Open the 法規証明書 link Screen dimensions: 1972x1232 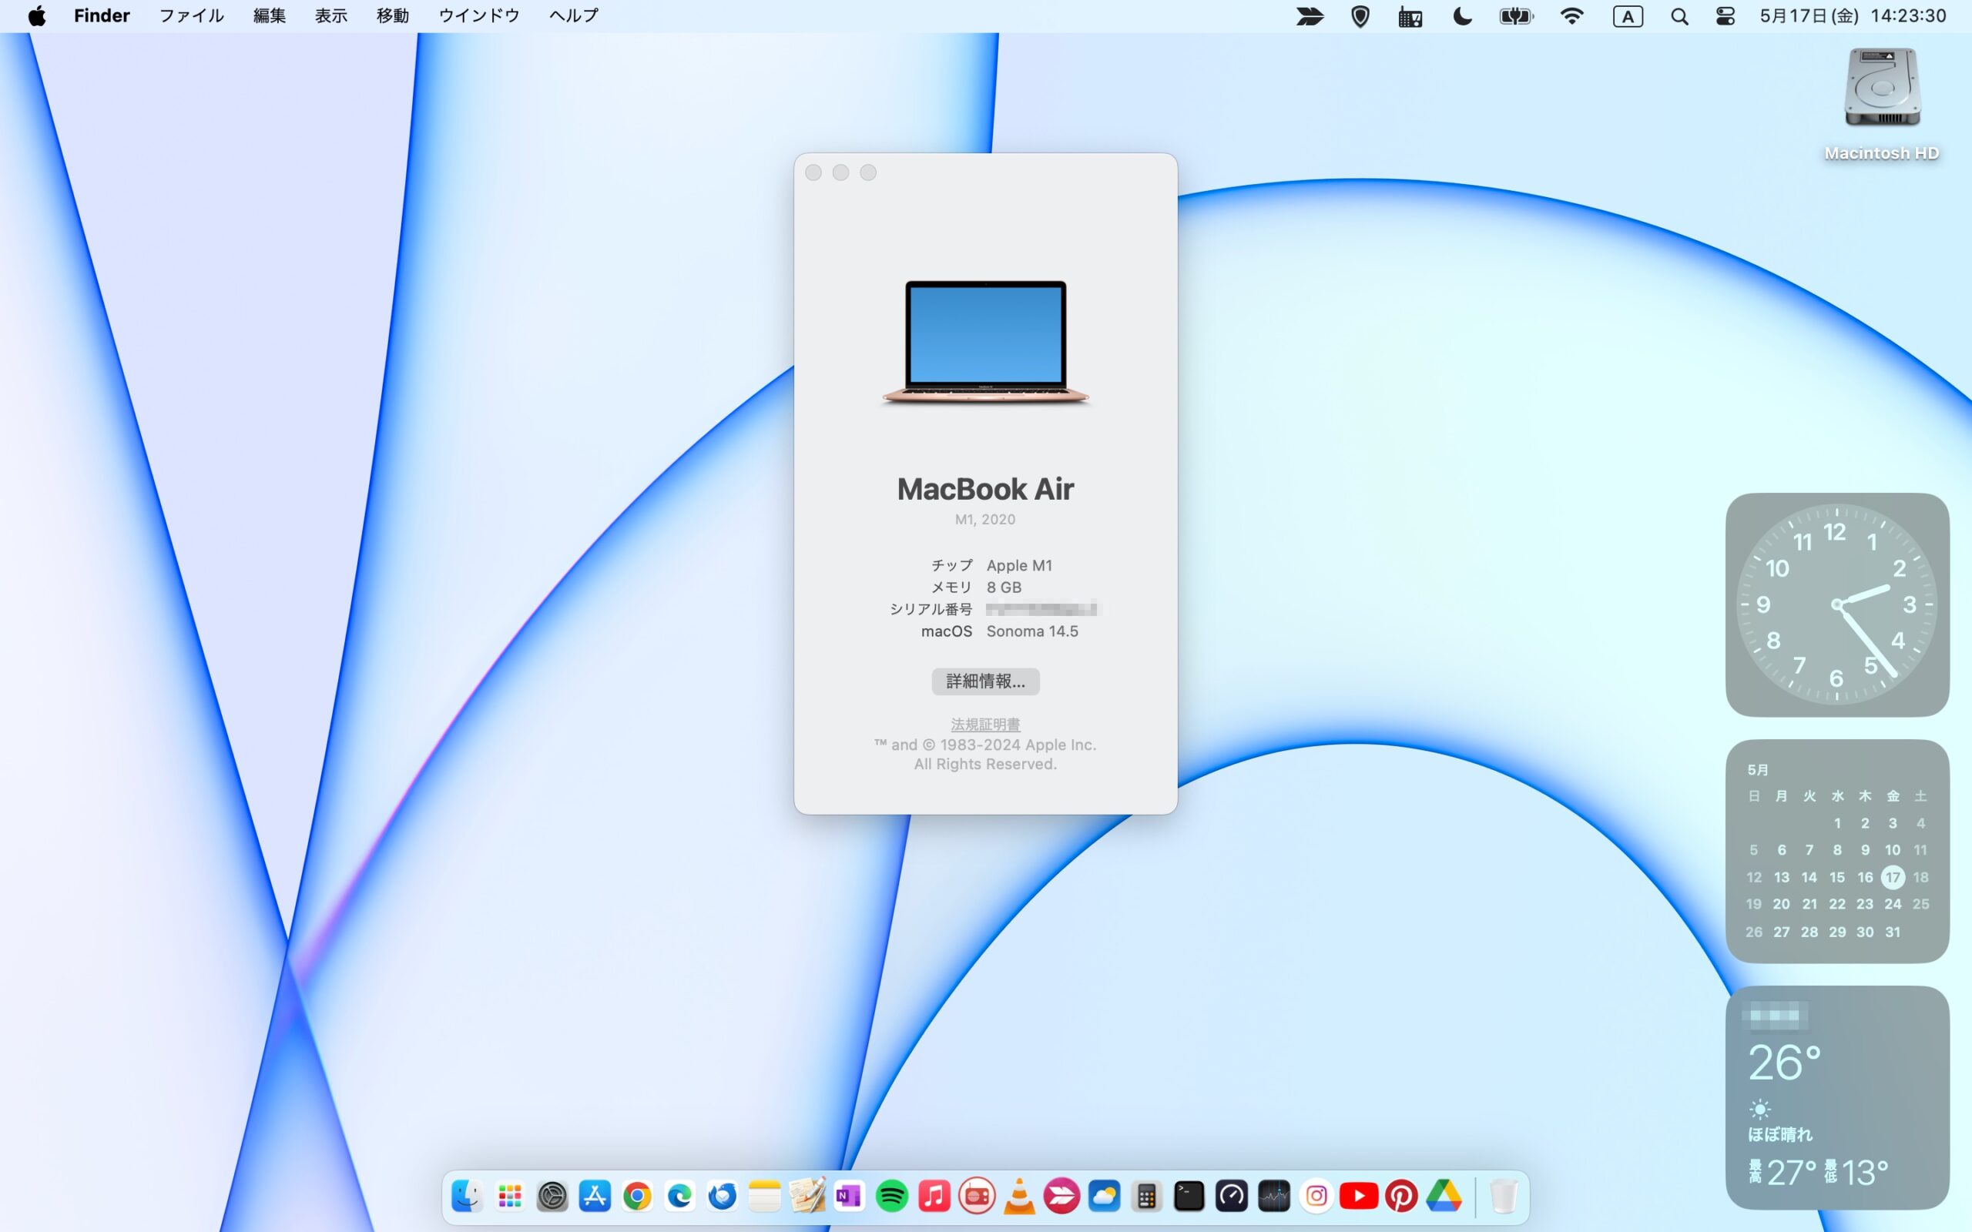(985, 725)
